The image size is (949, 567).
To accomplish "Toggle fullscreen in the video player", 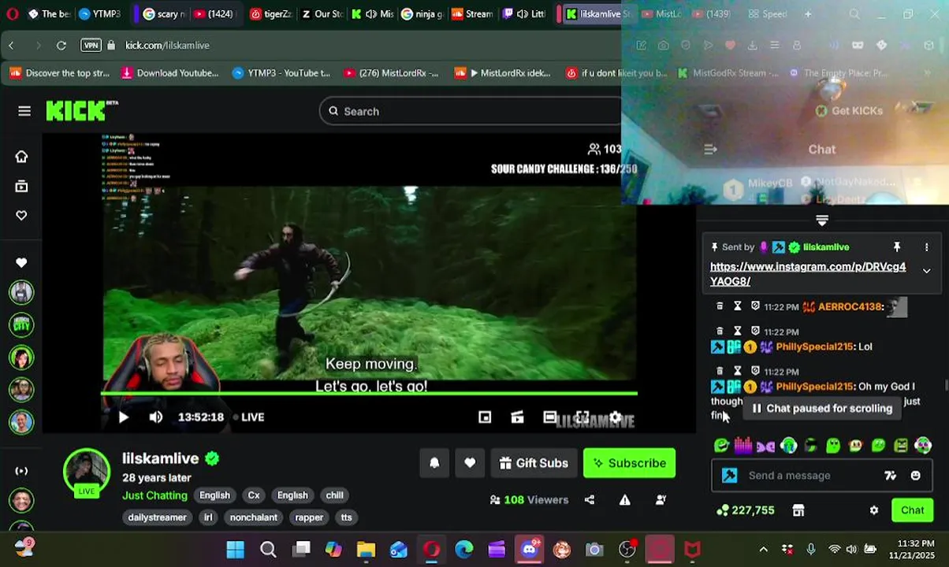I will (x=582, y=417).
